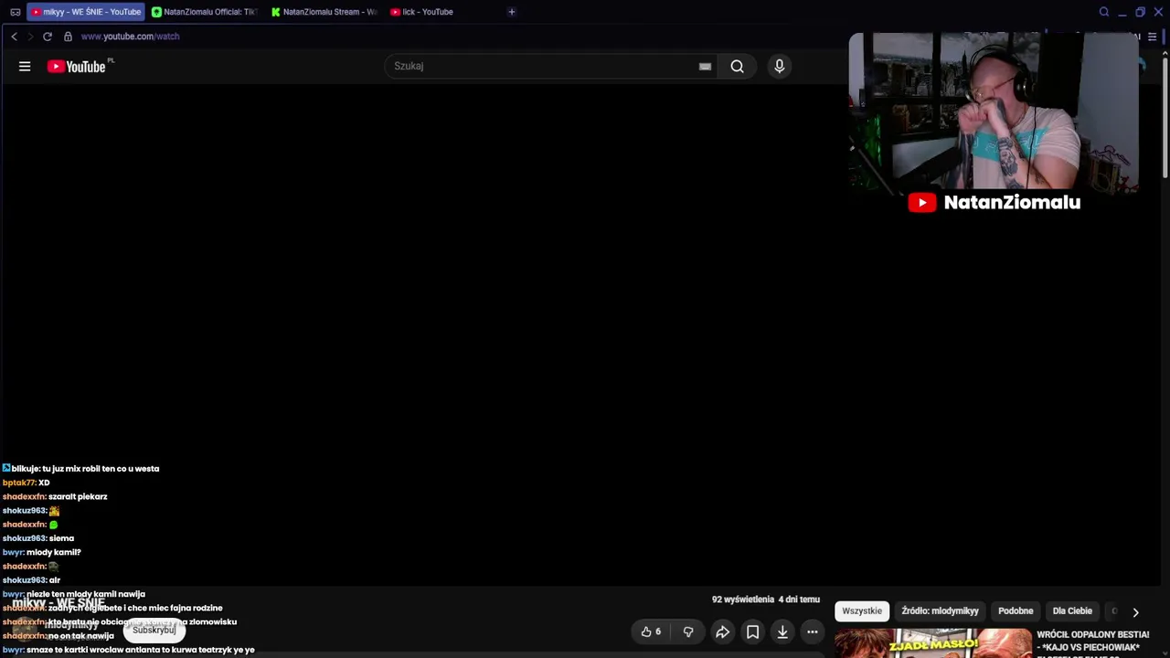Show more filter chips with right chevron
This screenshot has height=658, width=1170.
point(1135,612)
